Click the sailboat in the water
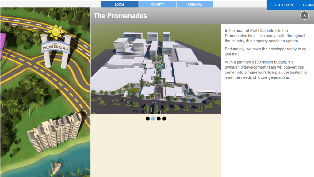 click(x=56, y=167)
